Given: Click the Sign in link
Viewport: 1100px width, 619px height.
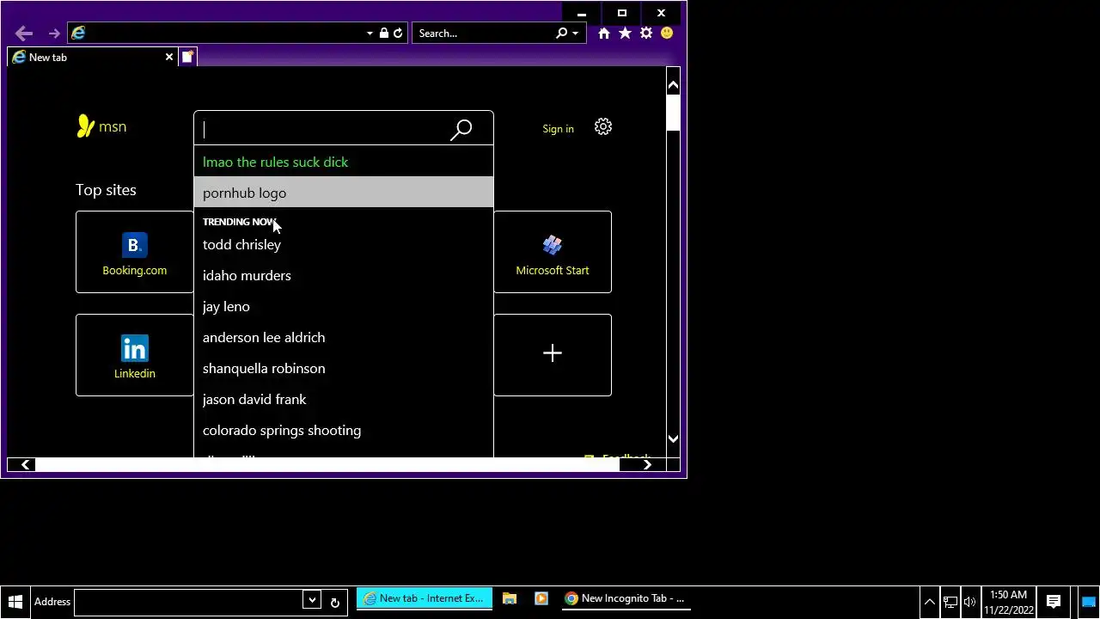Looking at the screenshot, I should tap(558, 129).
